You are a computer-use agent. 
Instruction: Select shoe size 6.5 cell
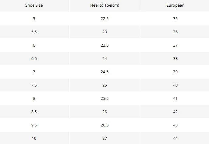tap(34, 58)
